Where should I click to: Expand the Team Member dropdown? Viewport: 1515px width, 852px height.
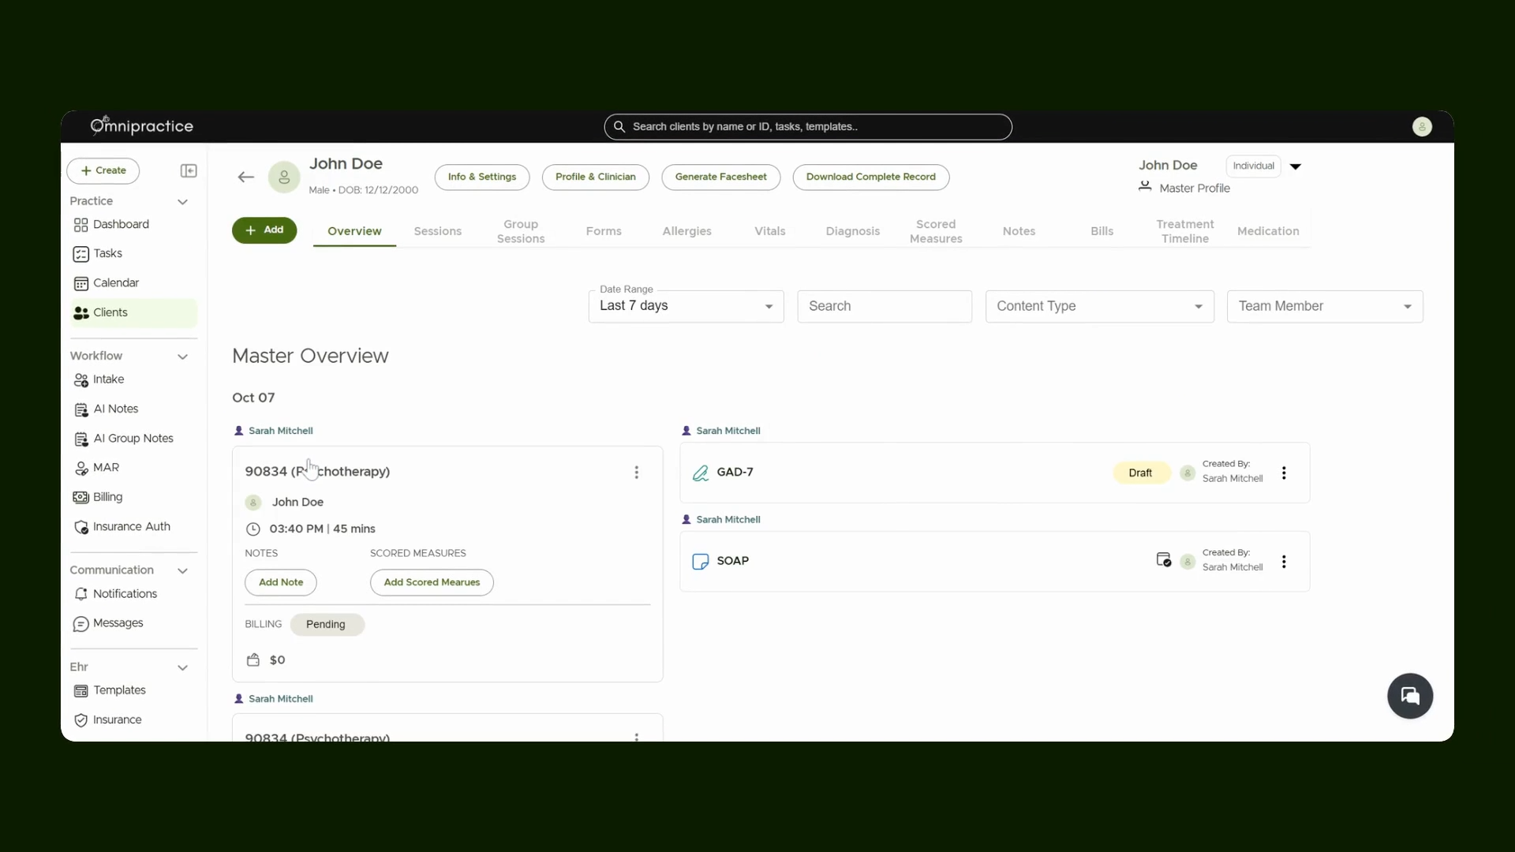click(x=1325, y=306)
